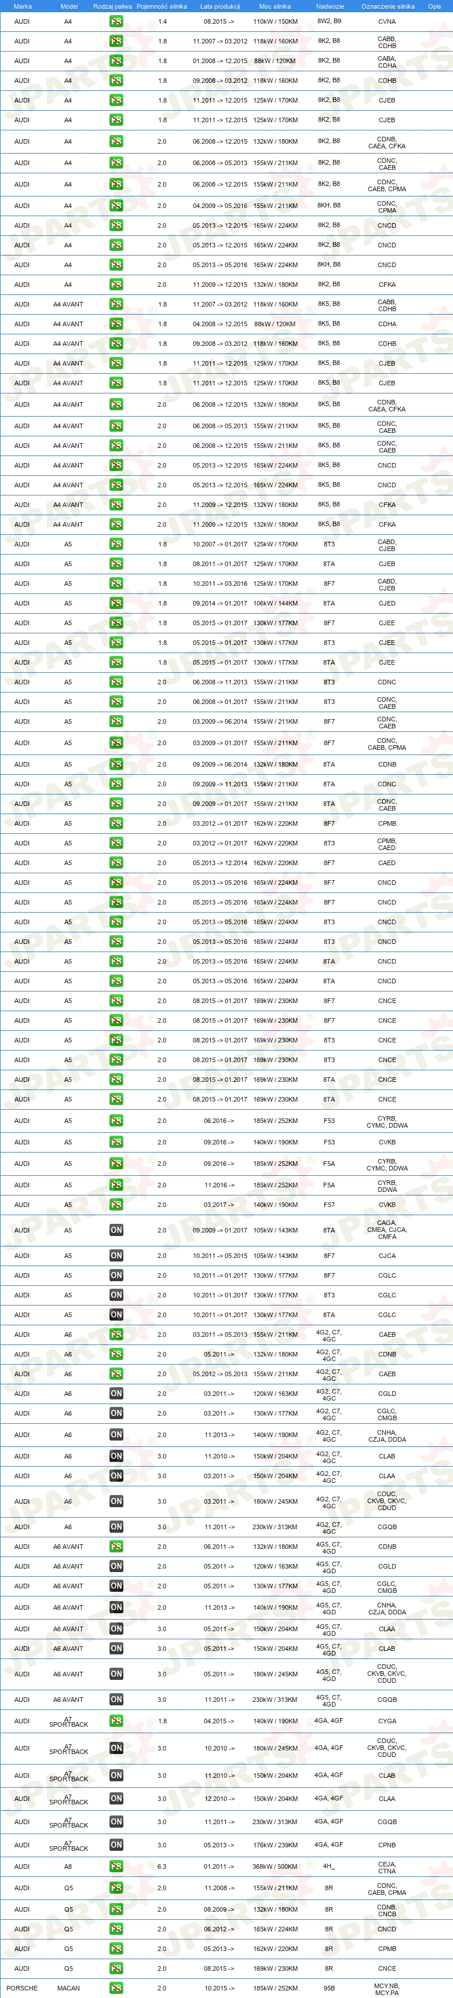The width and height of the screenshot is (453, 1998).
Task: Click the 368kW / 500KM power cell
Action: (x=275, y=1866)
